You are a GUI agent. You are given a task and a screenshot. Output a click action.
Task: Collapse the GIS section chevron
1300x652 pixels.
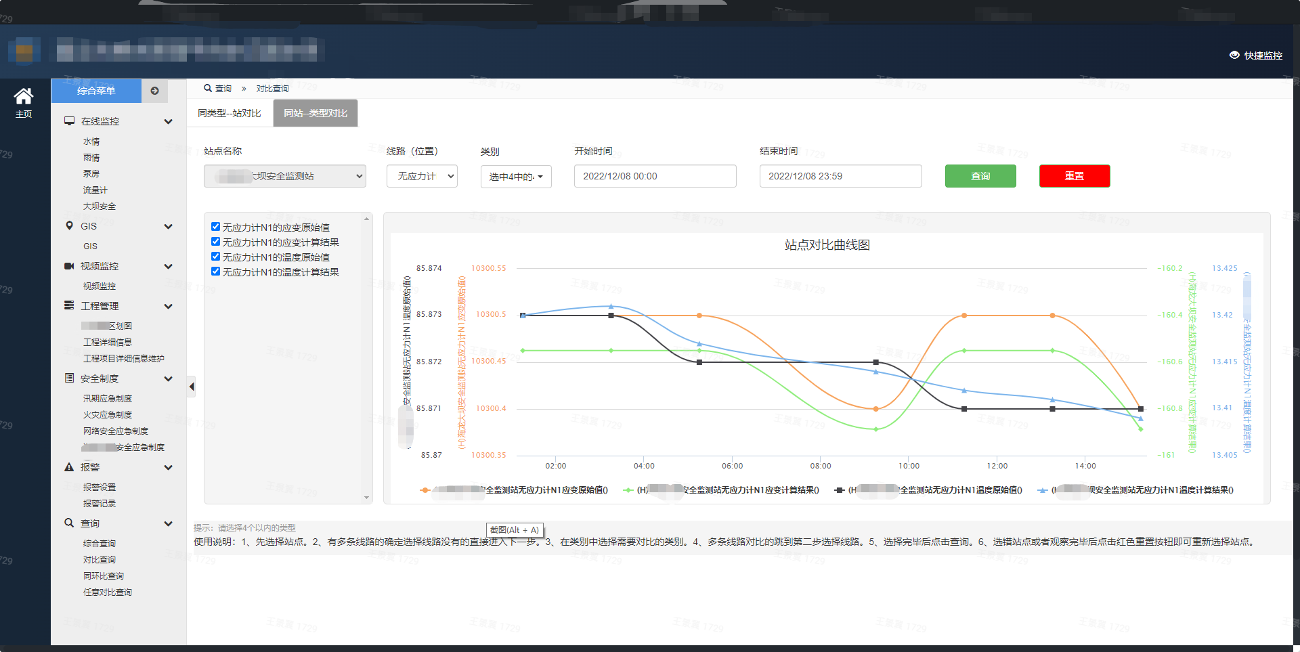coord(168,227)
